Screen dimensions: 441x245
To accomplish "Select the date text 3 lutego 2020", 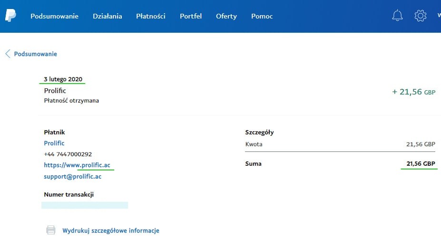I will coord(63,79).
